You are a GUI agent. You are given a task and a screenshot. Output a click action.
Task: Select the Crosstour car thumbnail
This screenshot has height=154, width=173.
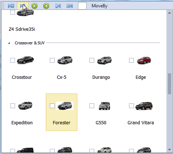[25, 60]
